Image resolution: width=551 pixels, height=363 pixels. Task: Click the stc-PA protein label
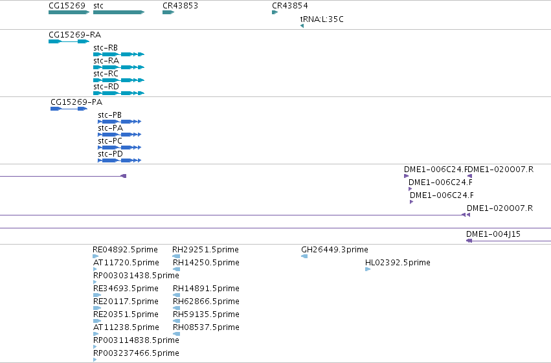[x=110, y=128]
